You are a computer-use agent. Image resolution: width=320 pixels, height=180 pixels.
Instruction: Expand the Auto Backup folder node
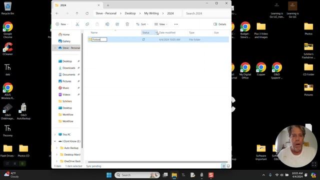[56, 148]
